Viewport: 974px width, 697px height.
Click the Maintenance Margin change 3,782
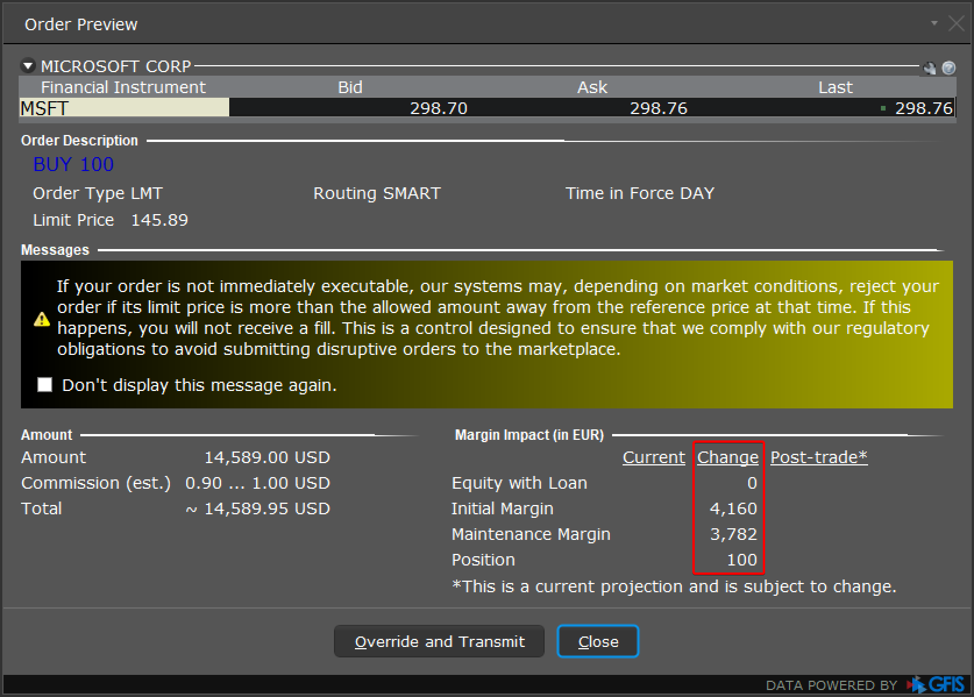[733, 534]
